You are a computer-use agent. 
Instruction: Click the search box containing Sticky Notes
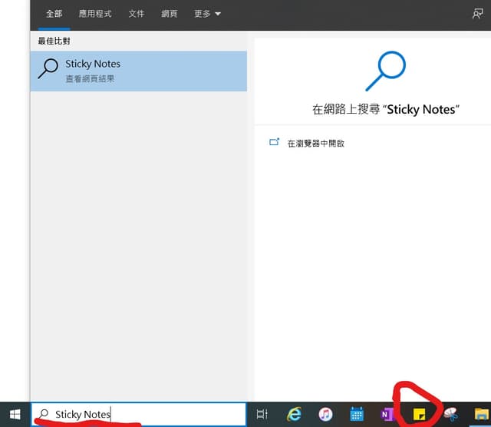coord(138,415)
